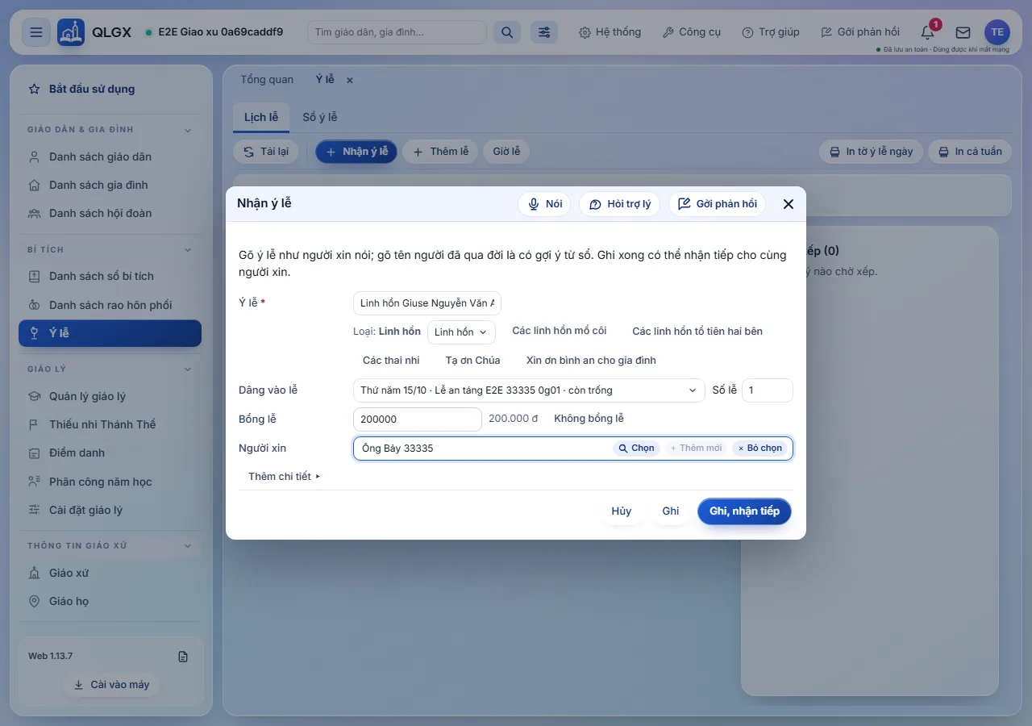Open Thiếu nhi Thánh Thể in sidebar

[x=110, y=425]
